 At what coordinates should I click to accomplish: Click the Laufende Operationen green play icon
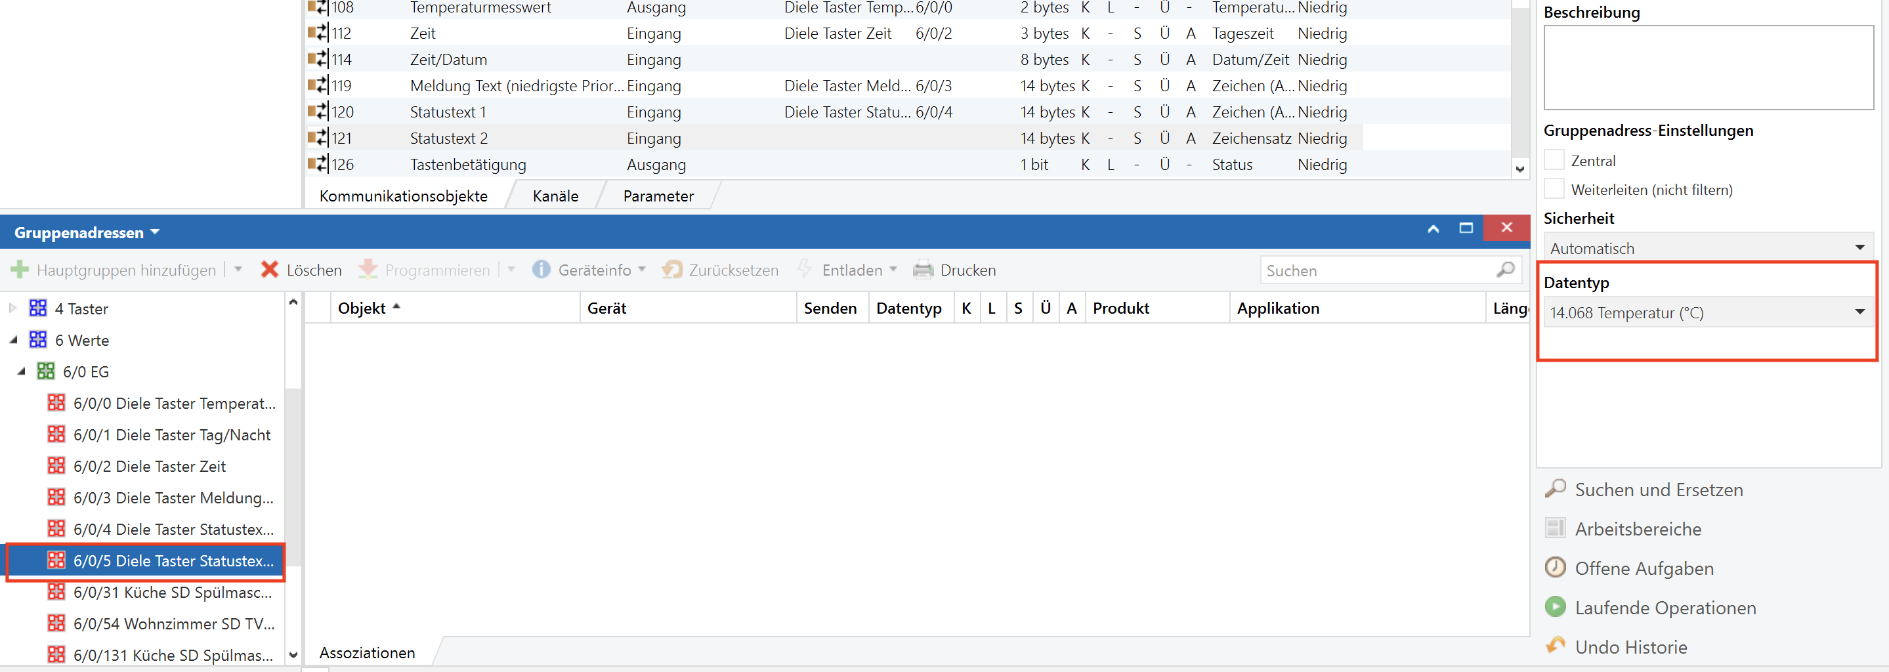(x=1556, y=607)
